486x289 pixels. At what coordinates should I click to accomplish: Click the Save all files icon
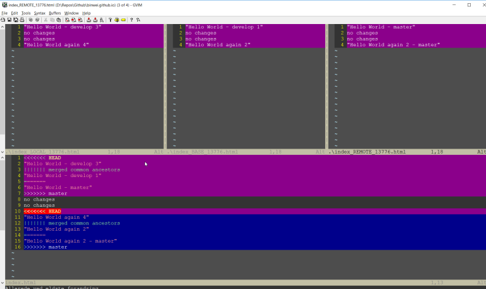click(x=15, y=20)
